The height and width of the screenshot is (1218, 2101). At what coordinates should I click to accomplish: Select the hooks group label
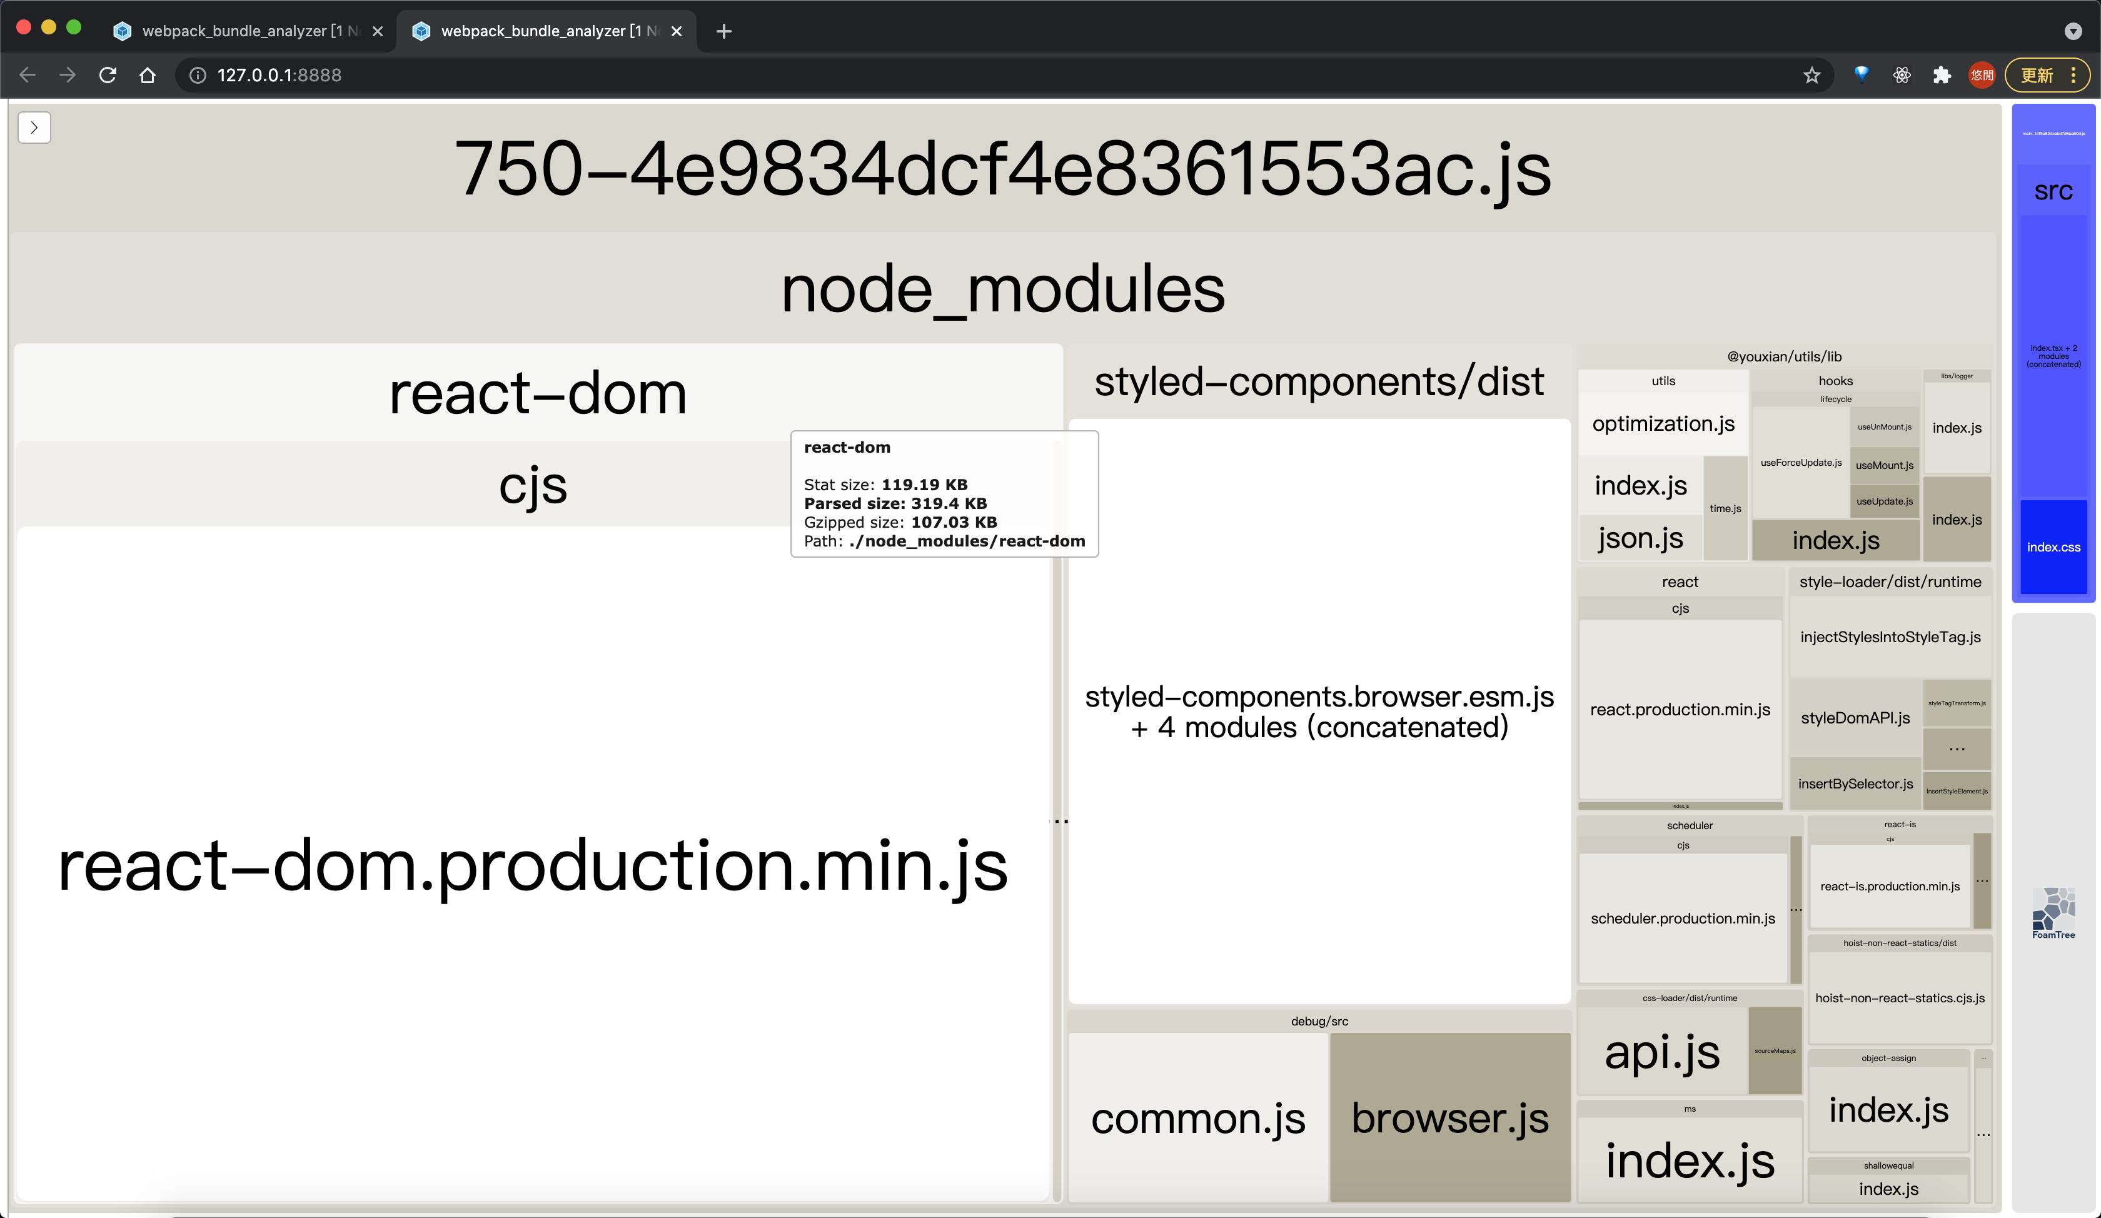point(1836,381)
